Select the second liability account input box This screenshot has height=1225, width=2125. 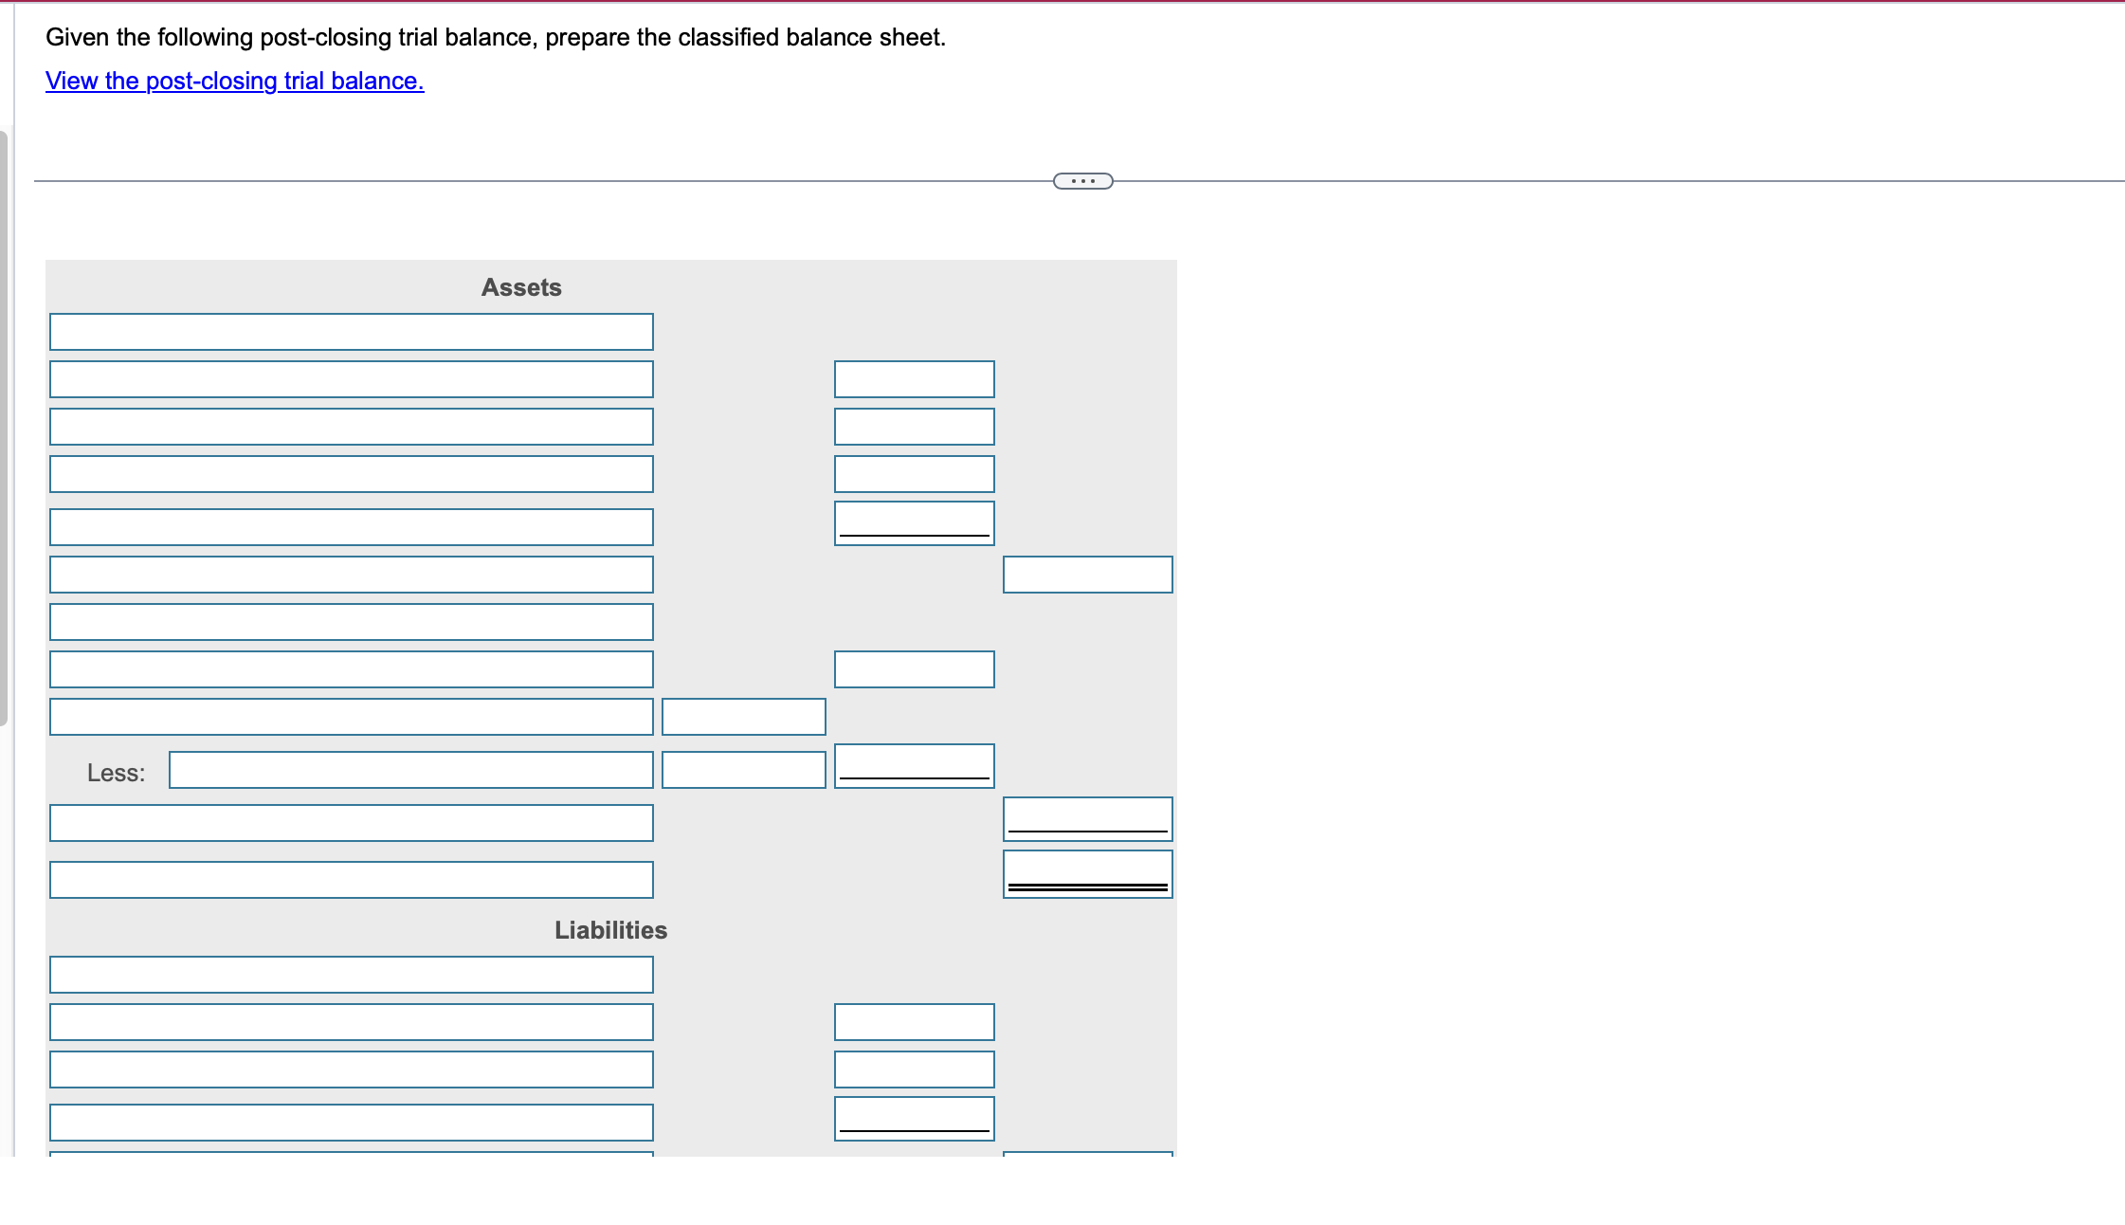click(x=351, y=1022)
